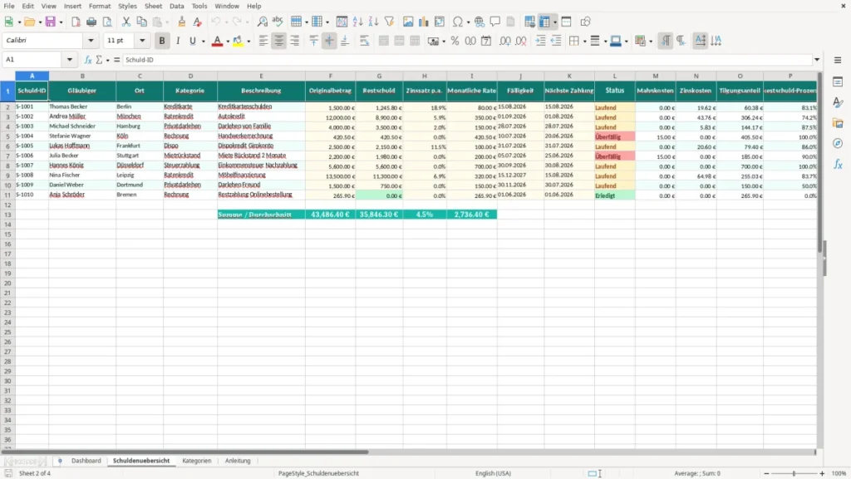Open highlighting color dropdown arrow
The image size is (851, 479).
(248, 41)
